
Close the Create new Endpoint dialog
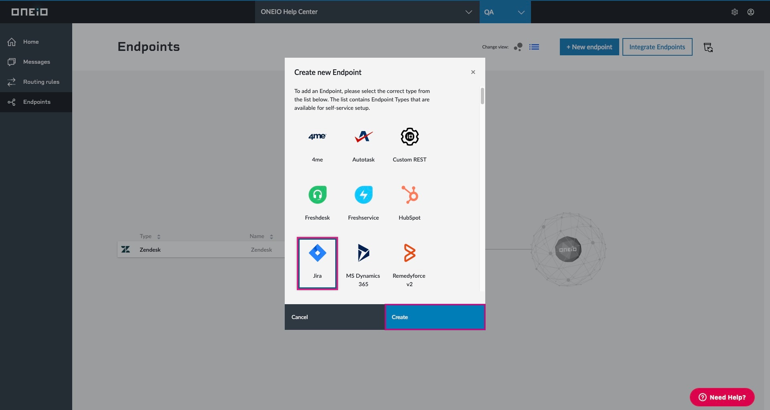click(x=473, y=72)
